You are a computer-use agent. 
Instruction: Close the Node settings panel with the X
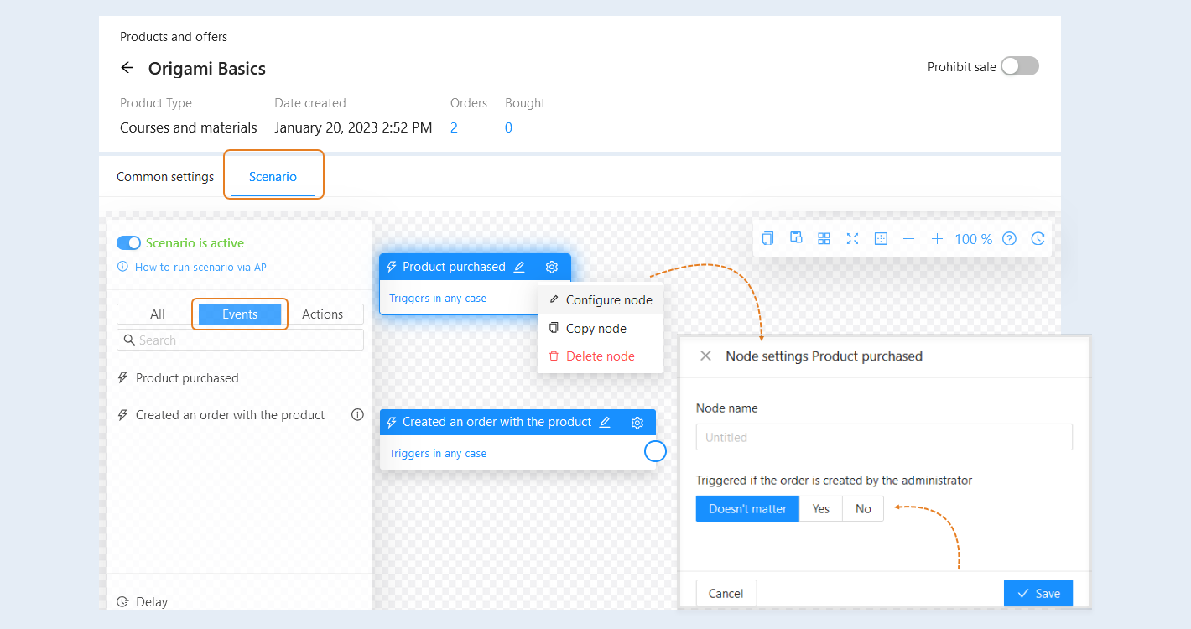(705, 356)
